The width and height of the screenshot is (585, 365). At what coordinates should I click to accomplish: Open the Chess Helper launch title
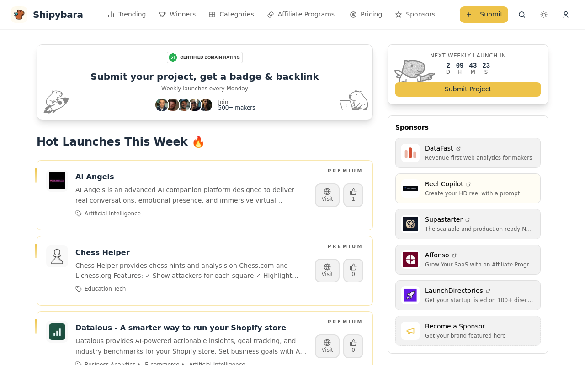(x=102, y=253)
